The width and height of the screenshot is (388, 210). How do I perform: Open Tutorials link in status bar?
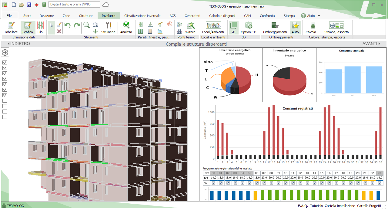[316, 206]
